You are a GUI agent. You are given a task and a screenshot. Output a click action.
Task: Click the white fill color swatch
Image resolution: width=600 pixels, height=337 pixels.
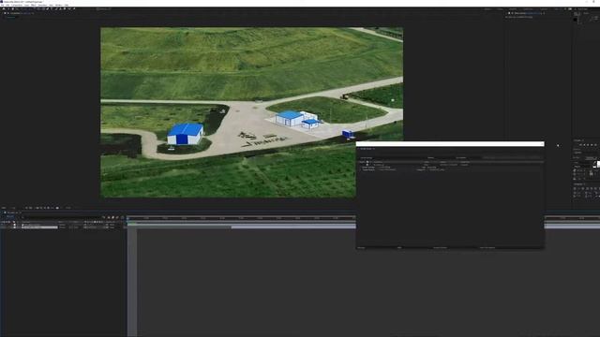click(598, 164)
